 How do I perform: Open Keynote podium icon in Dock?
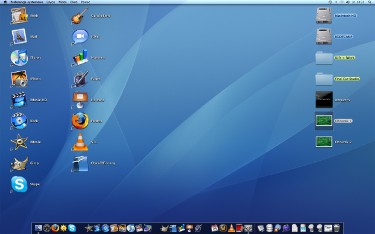[190, 228]
